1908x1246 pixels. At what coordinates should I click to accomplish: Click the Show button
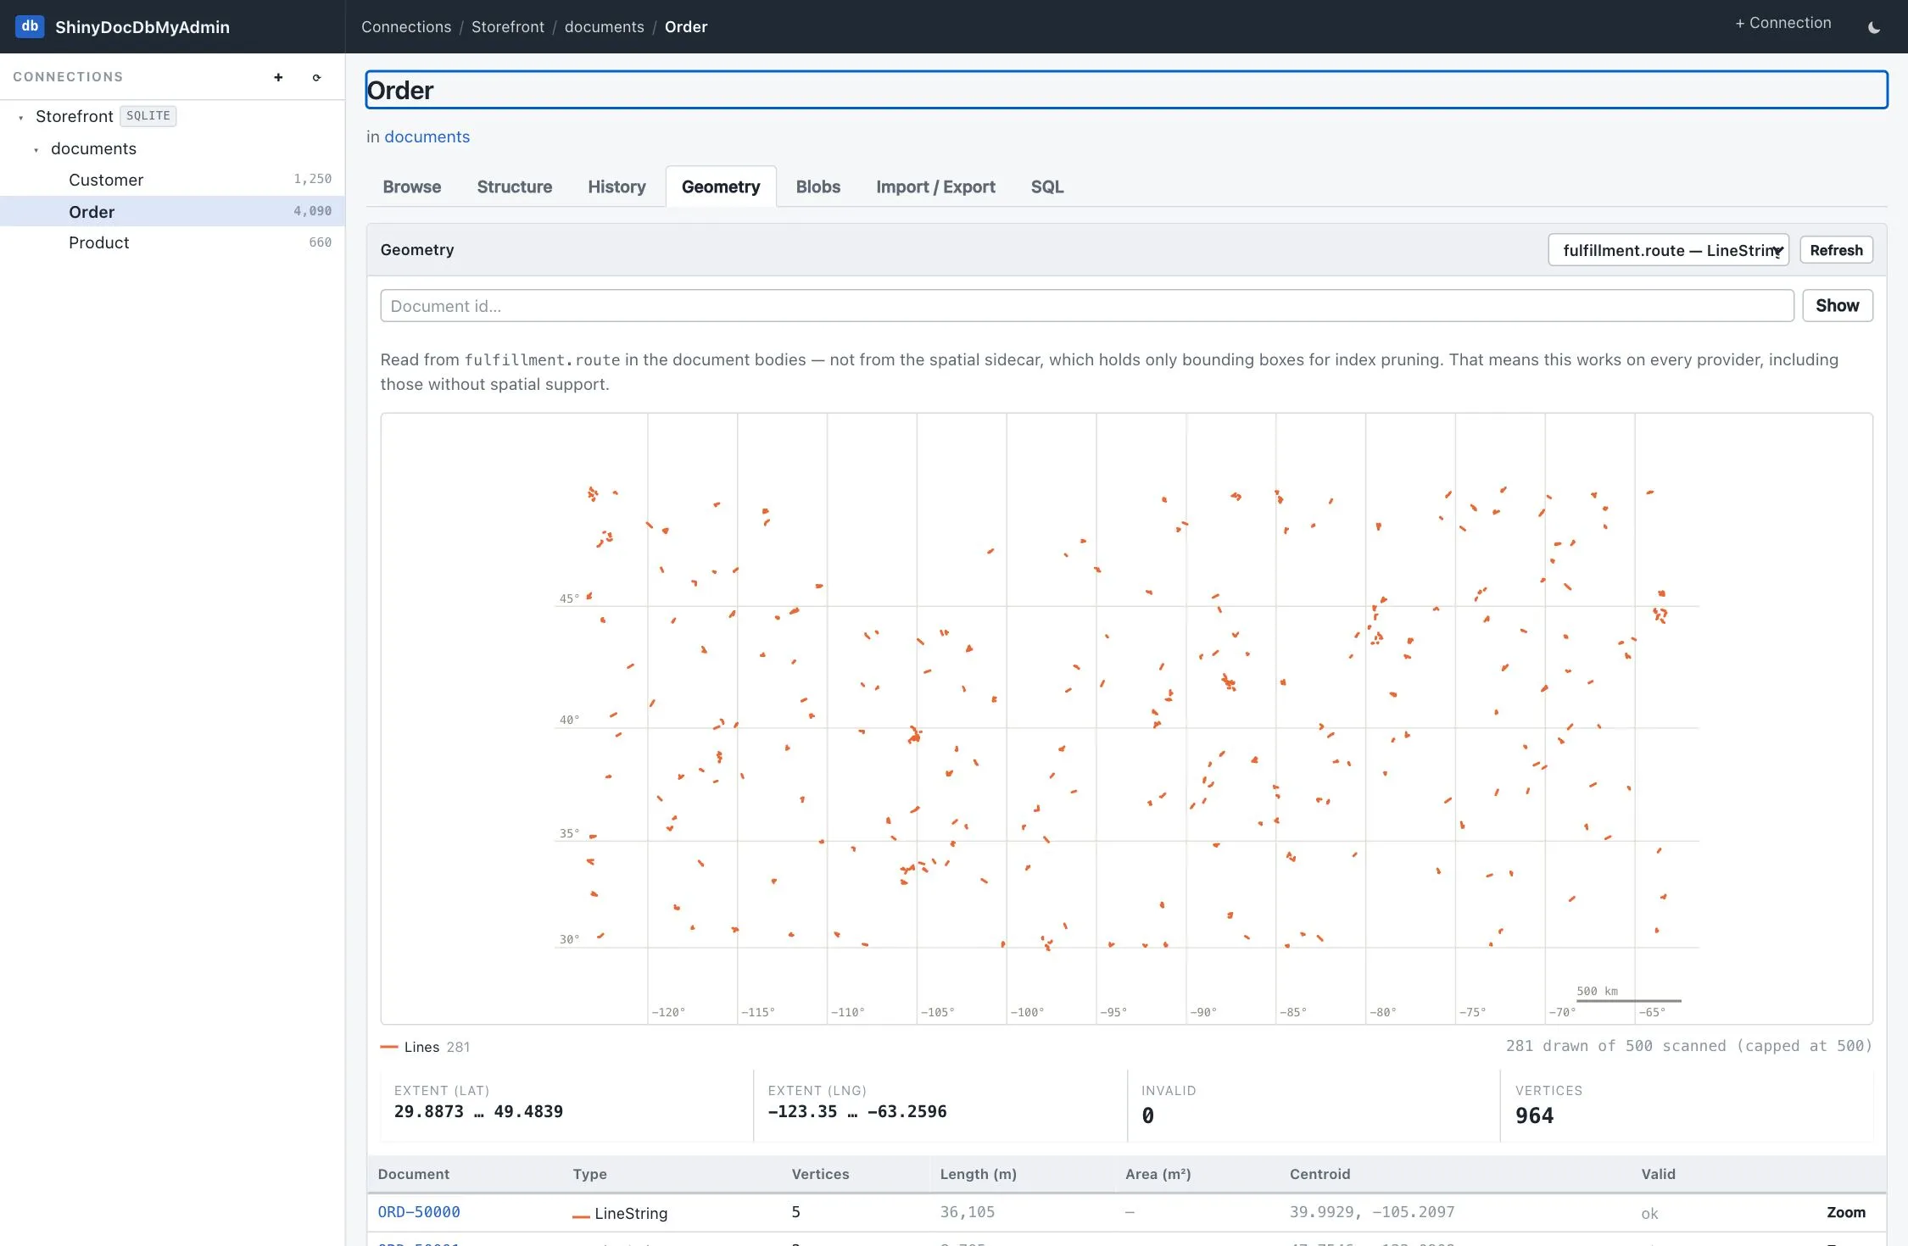pyautogui.click(x=1837, y=305)
